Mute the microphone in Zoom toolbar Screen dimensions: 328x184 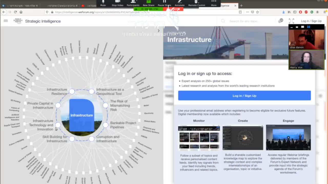coord(103,3)
